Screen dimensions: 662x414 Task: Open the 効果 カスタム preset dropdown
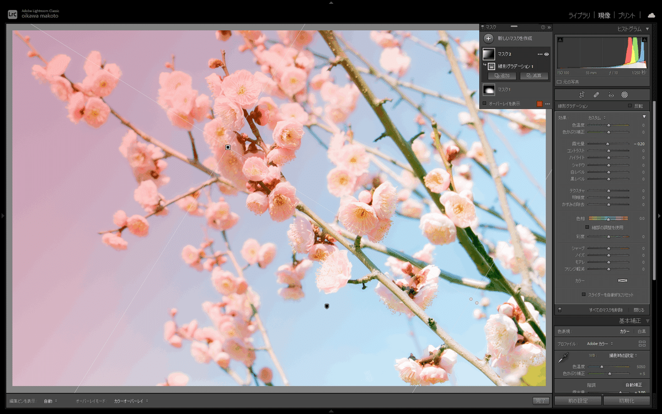pyautogui.click(x=596, y=117)
